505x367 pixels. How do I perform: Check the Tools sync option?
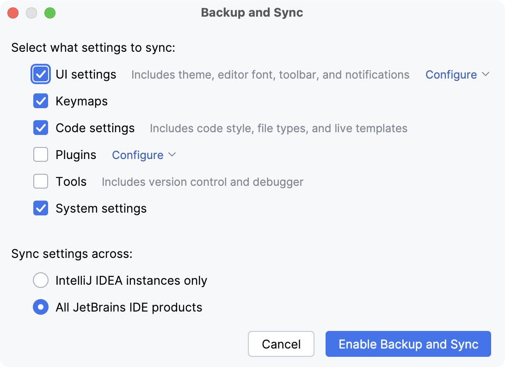(x=41, y=181)
